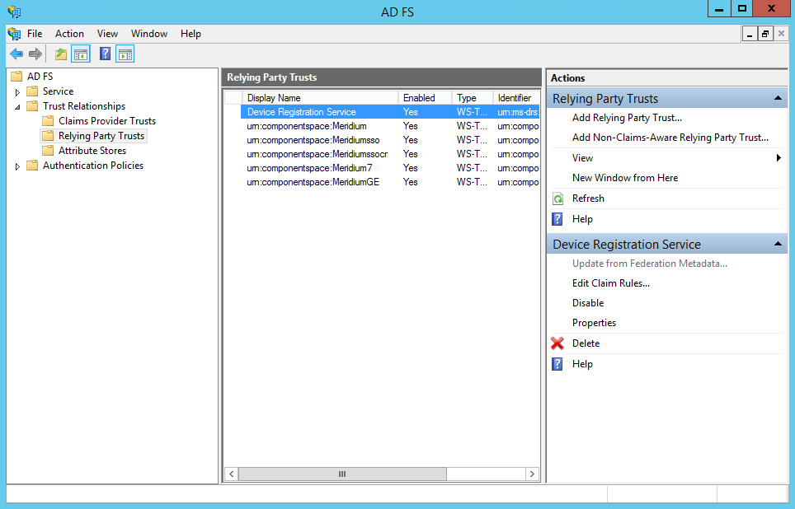Click Edit Claim Rules... action
Viewport: 795px width, 509px height.
pyautogui.click(x=611, y=283)
